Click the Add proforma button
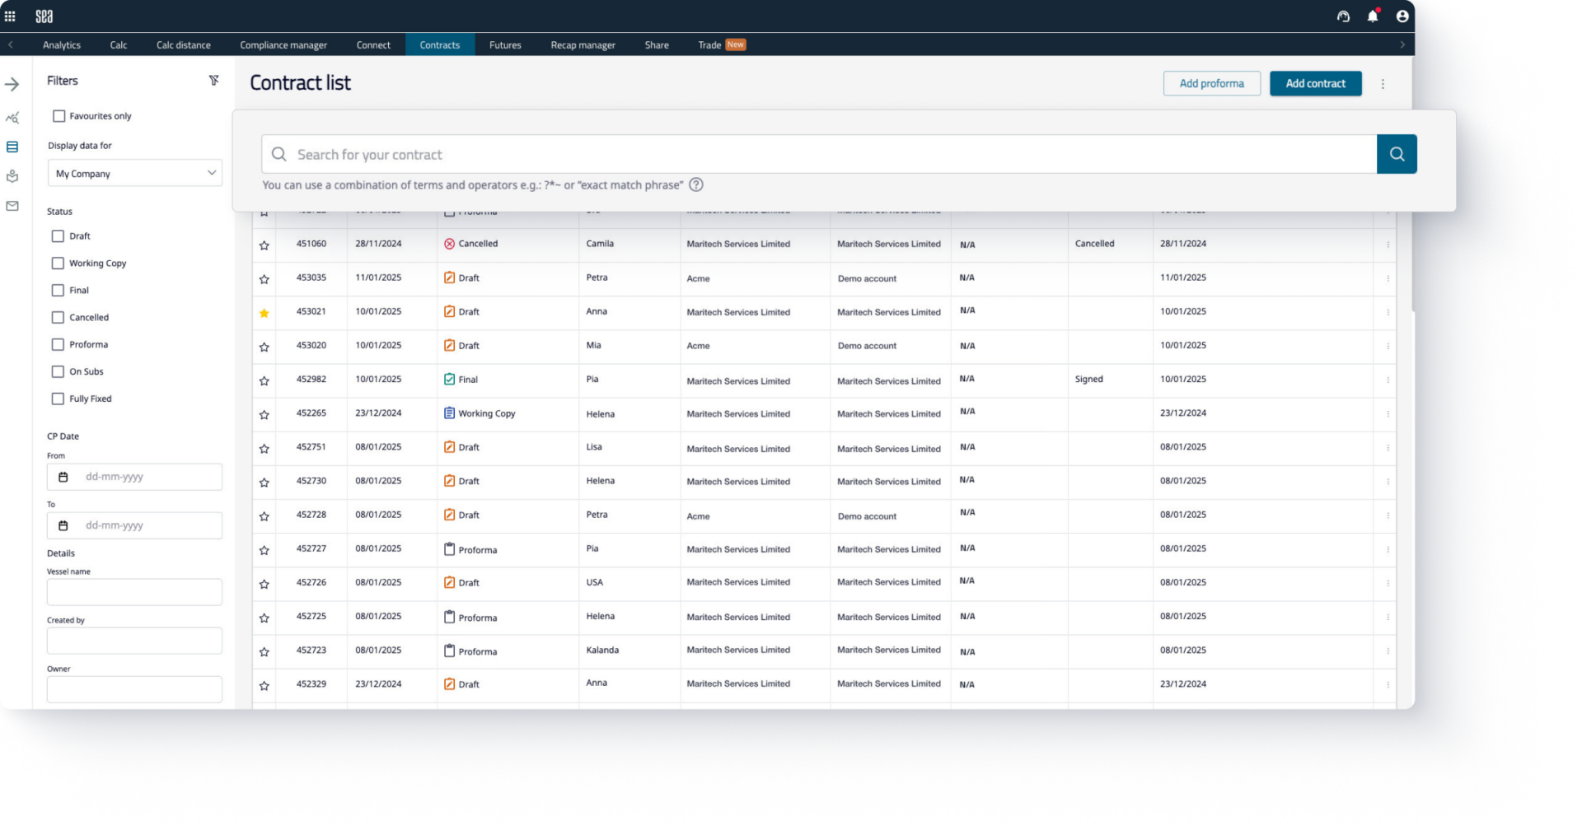The height and width of the screenshot is (830, 1582). 1211,83
